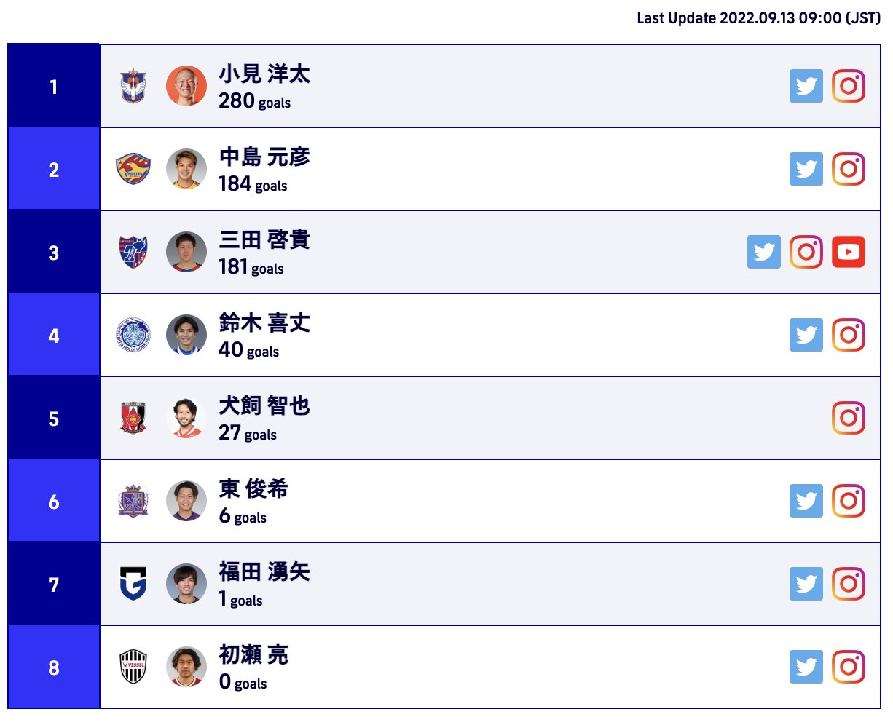This screenshot has height=725, width=893.
Task: Select player name 福田 湧矢
Action: pos(264,571)
